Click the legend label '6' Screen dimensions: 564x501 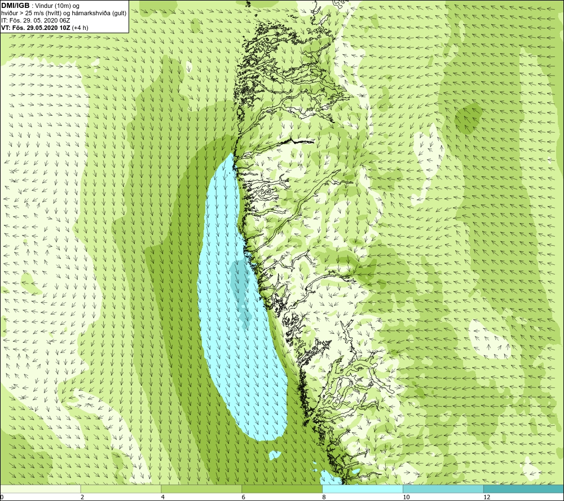[x=244, y=497]
